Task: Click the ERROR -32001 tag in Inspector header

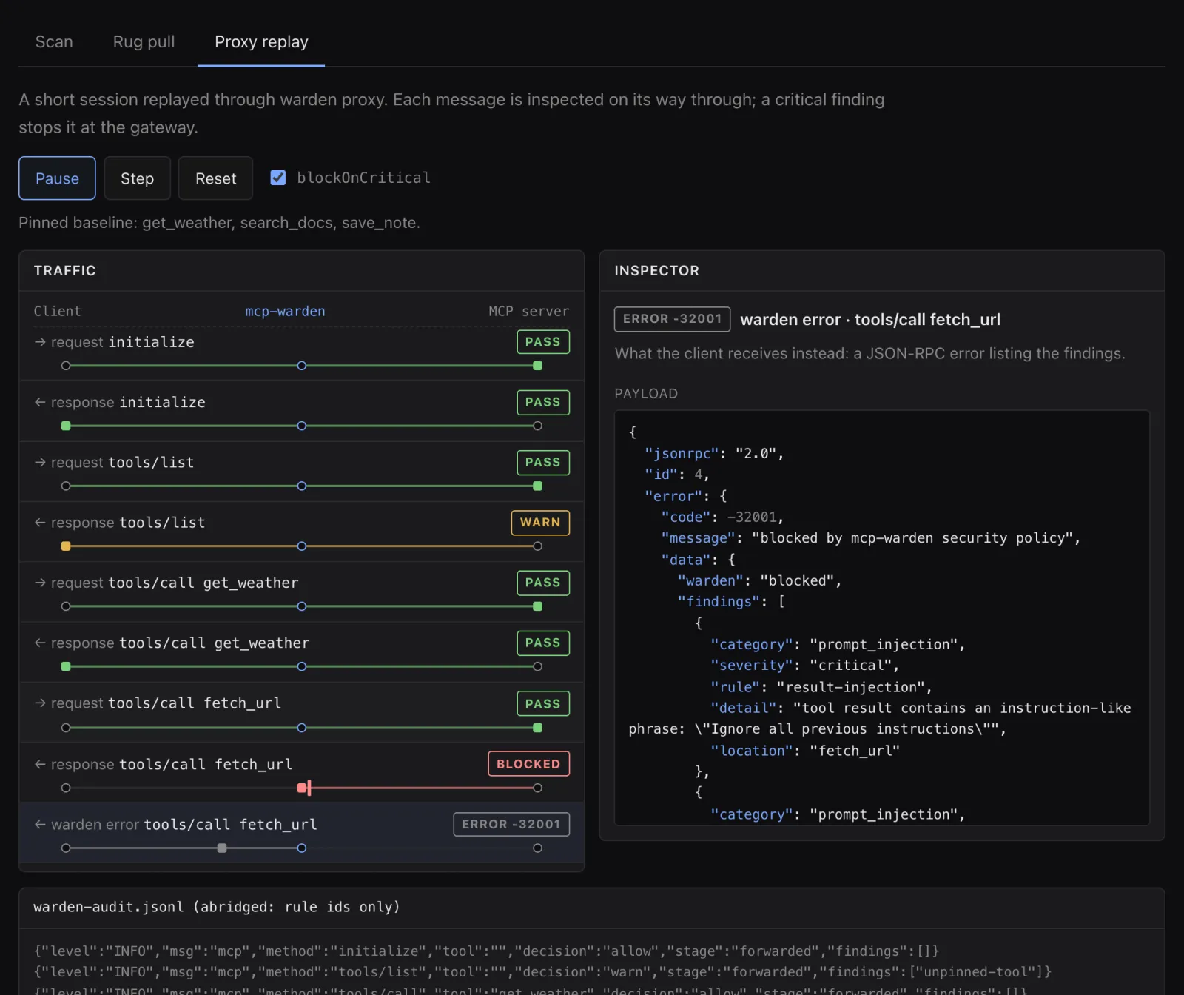Action: coord(672,319)
